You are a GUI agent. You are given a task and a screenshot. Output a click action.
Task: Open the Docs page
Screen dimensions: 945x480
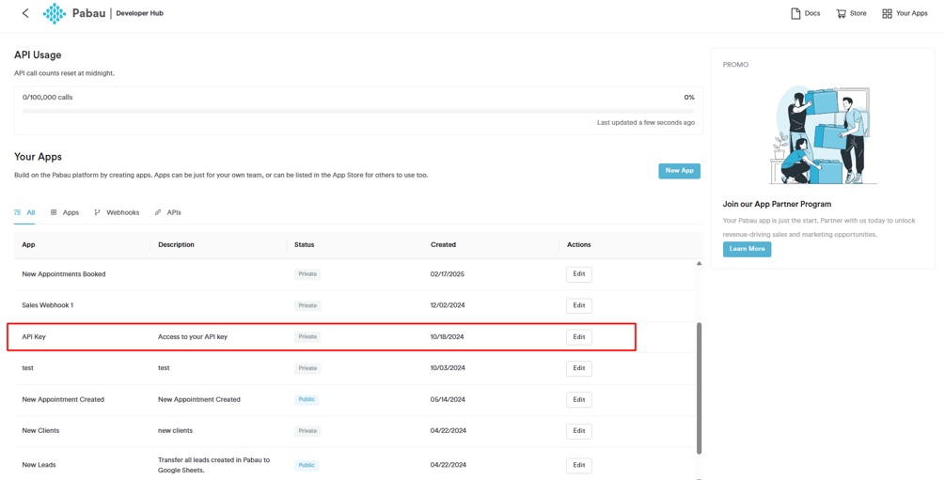[x=805, y=13]
